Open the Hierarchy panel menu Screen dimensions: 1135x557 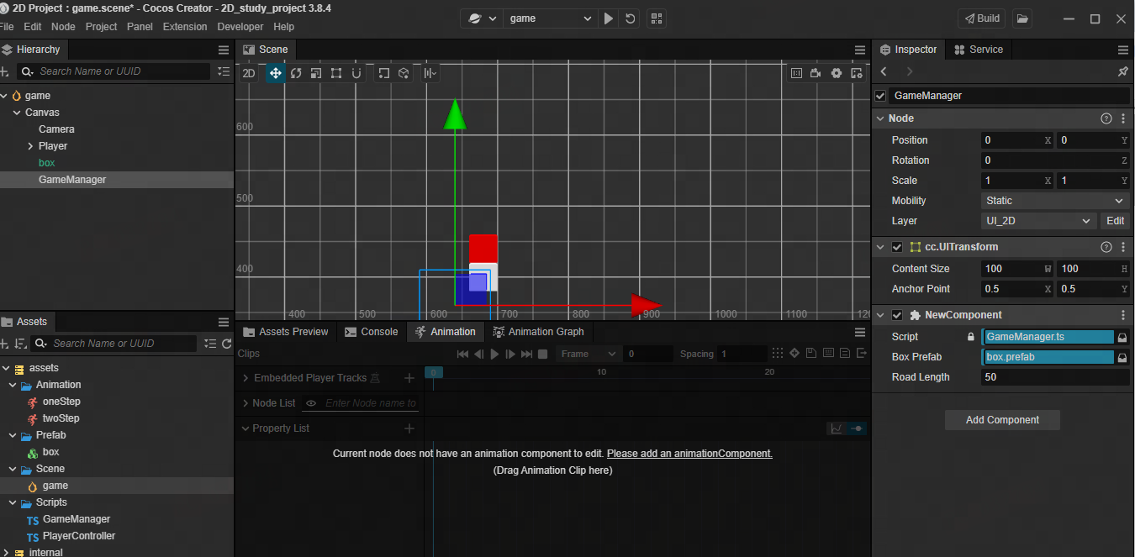(224, 50)
